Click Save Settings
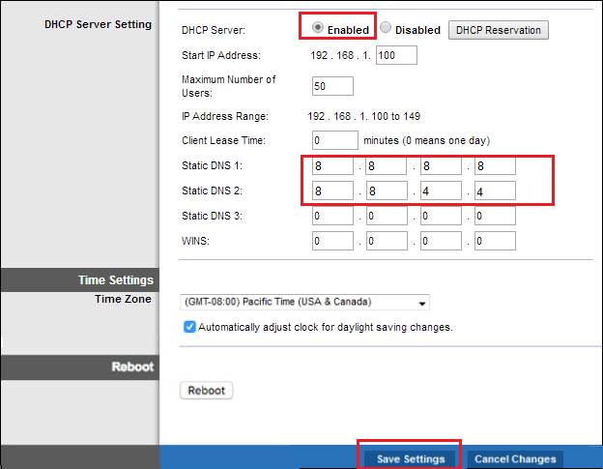603x469 pixels. [411, 459]
